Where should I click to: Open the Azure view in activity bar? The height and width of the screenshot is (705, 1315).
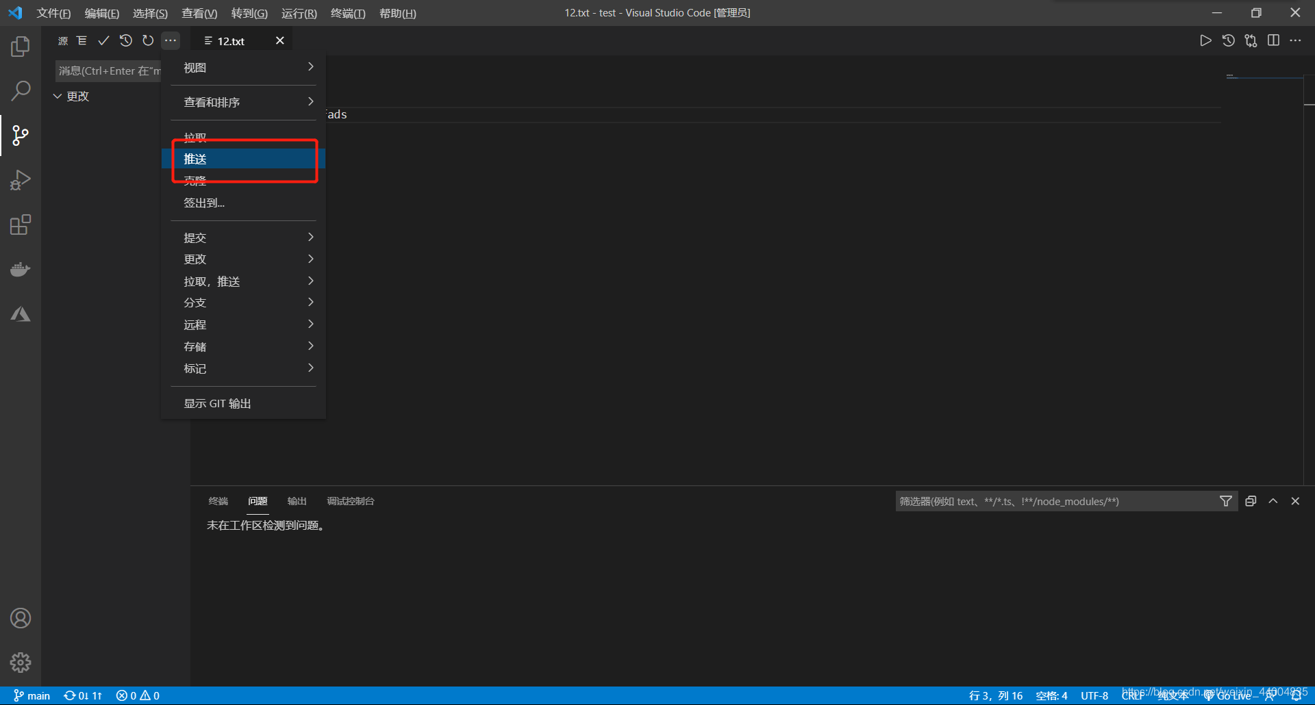click(21, 314)
